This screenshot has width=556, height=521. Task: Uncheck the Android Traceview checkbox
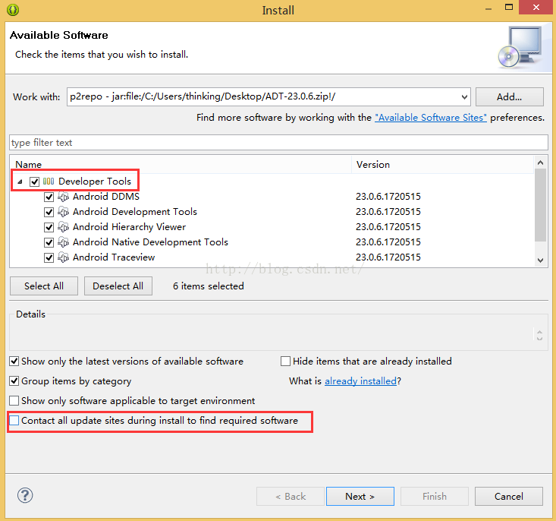click(49, 257)
